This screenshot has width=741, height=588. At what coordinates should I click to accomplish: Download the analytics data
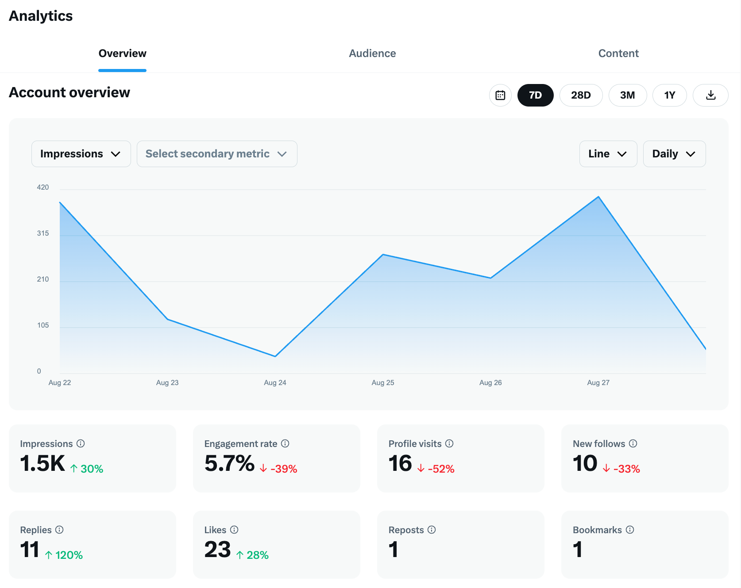[x=710, y=95]
